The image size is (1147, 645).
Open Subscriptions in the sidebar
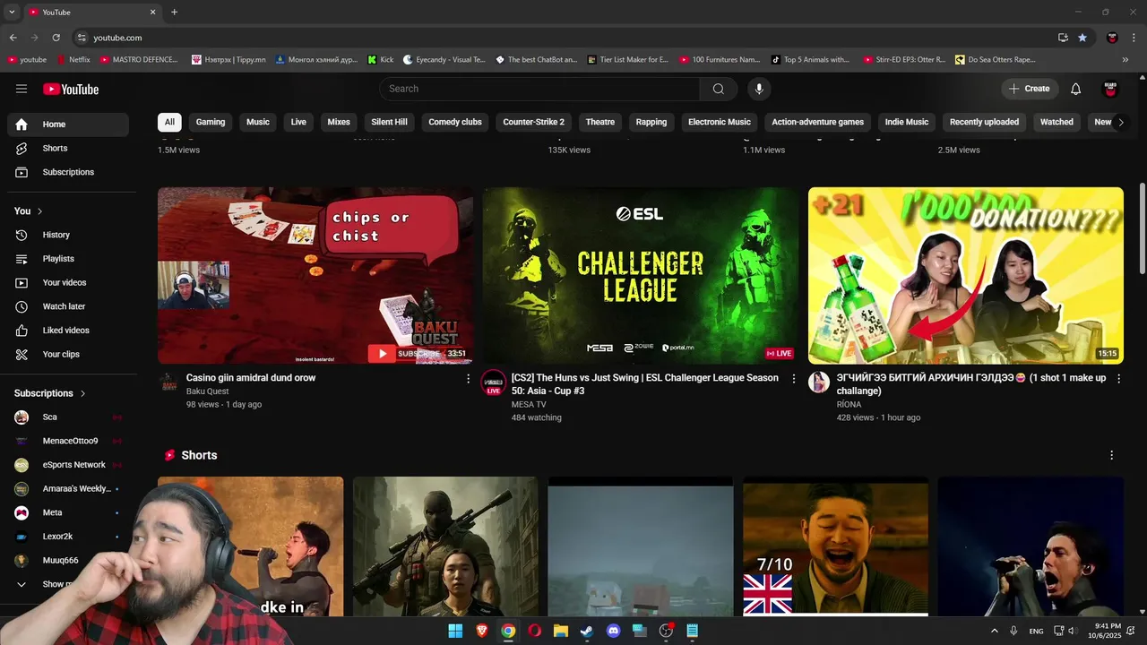tap(68, 172)
